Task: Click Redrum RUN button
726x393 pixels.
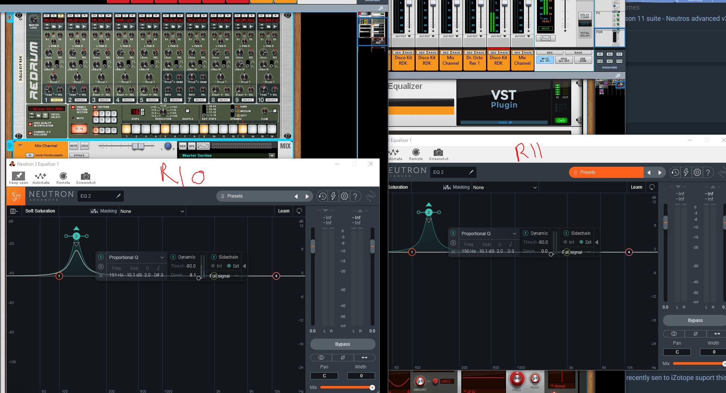Action: tap(79, 129)
